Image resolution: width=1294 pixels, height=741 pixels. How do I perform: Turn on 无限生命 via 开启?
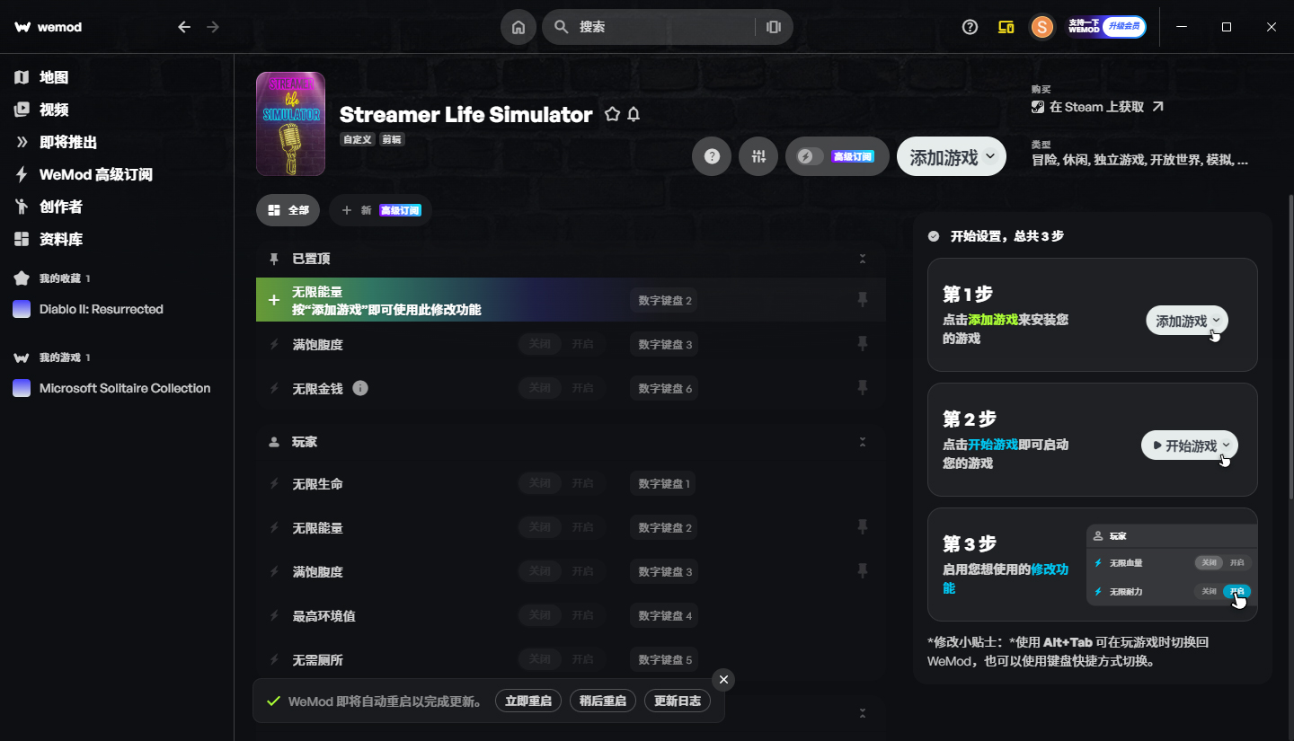point(583,483)
